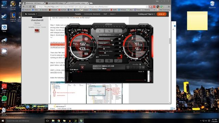Select profile slot 5 in Afterburner
The width and height of the screenshot is (219, 123).
point(140,67)
